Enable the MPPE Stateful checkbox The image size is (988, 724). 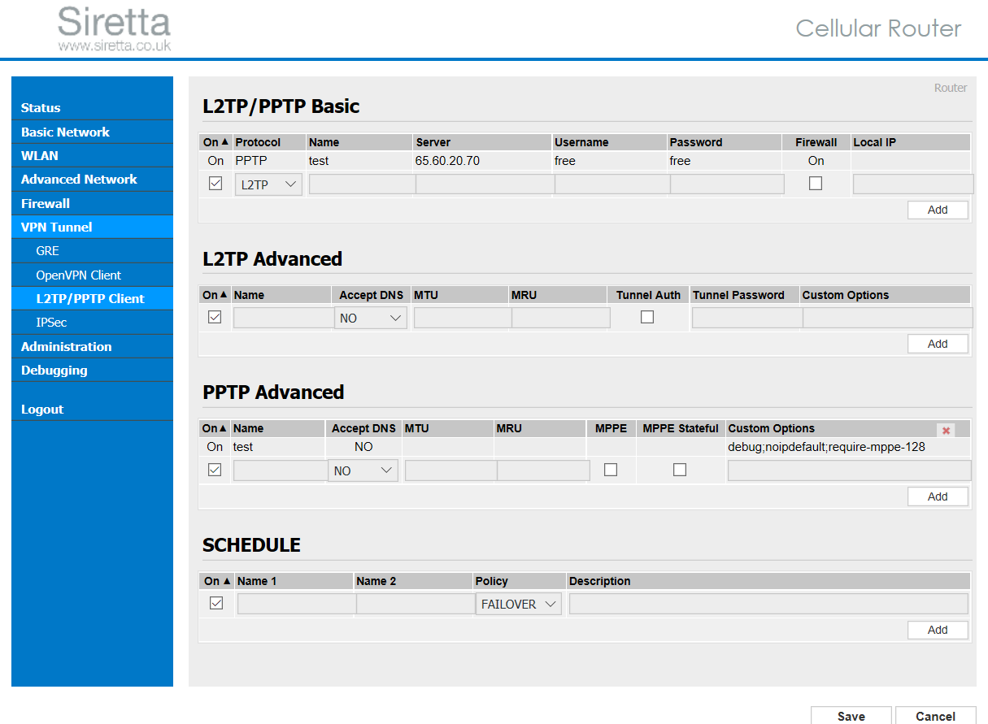(x=680, y=470)
